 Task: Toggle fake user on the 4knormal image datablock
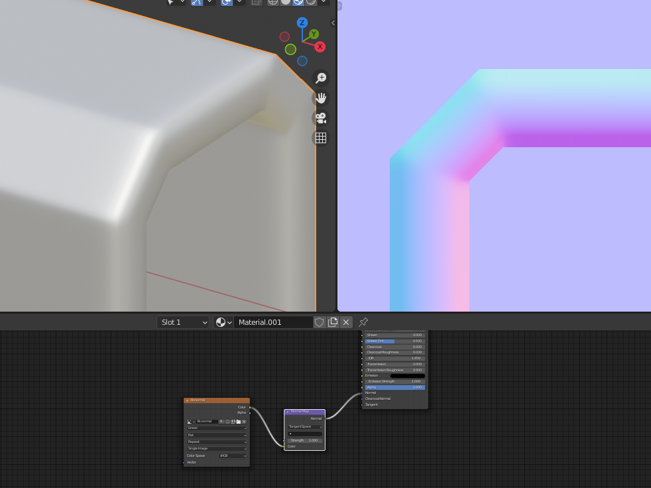pos(227,422)
